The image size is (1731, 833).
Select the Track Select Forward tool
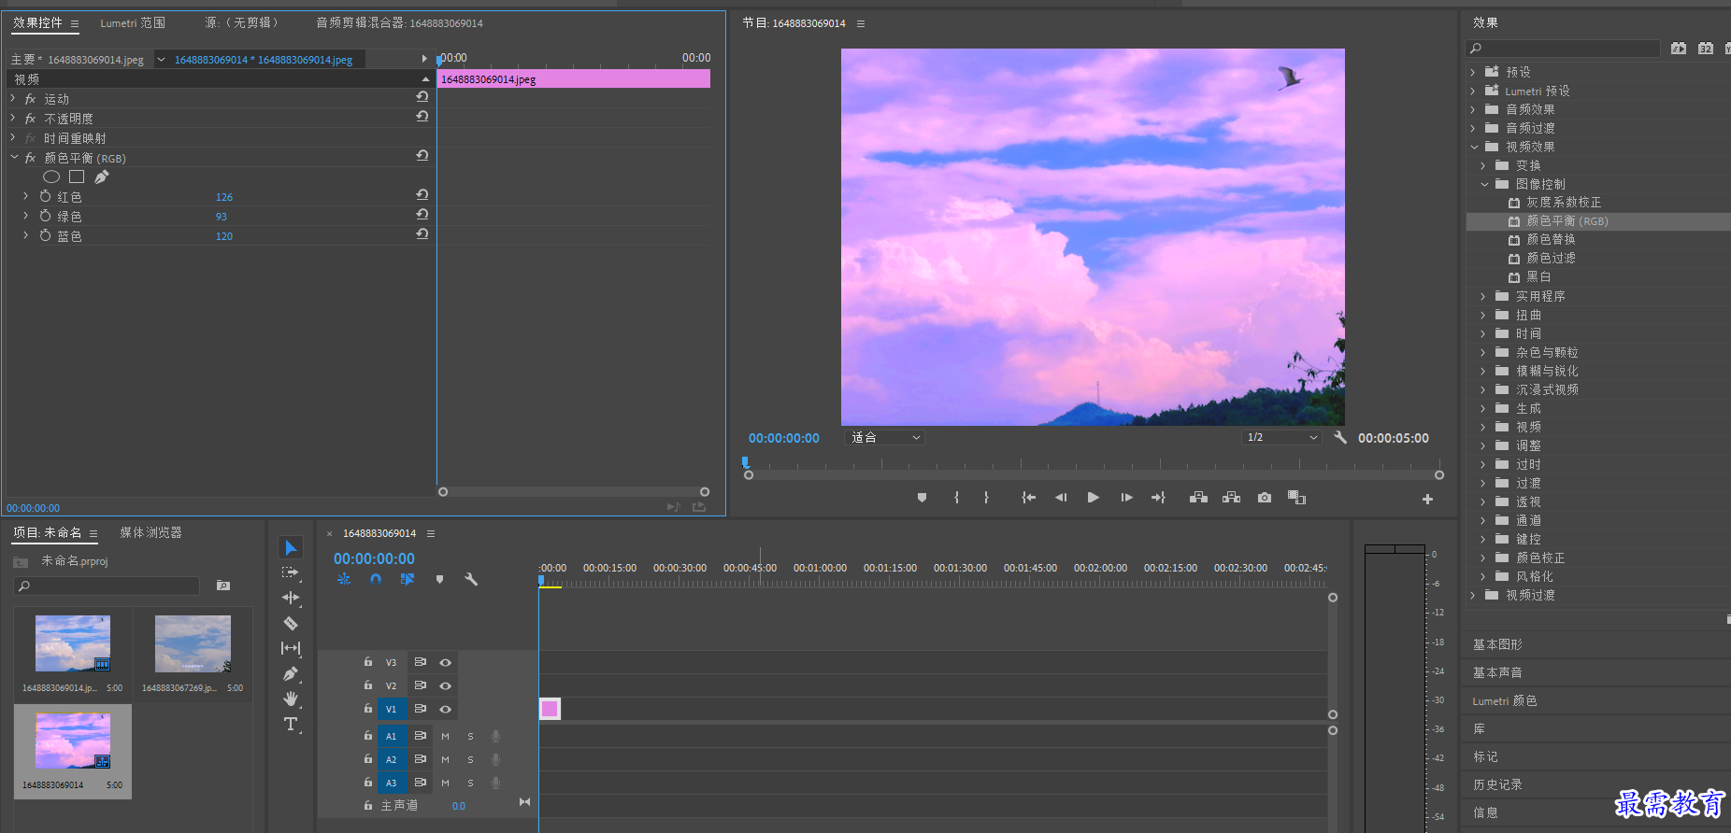(291, 572)
